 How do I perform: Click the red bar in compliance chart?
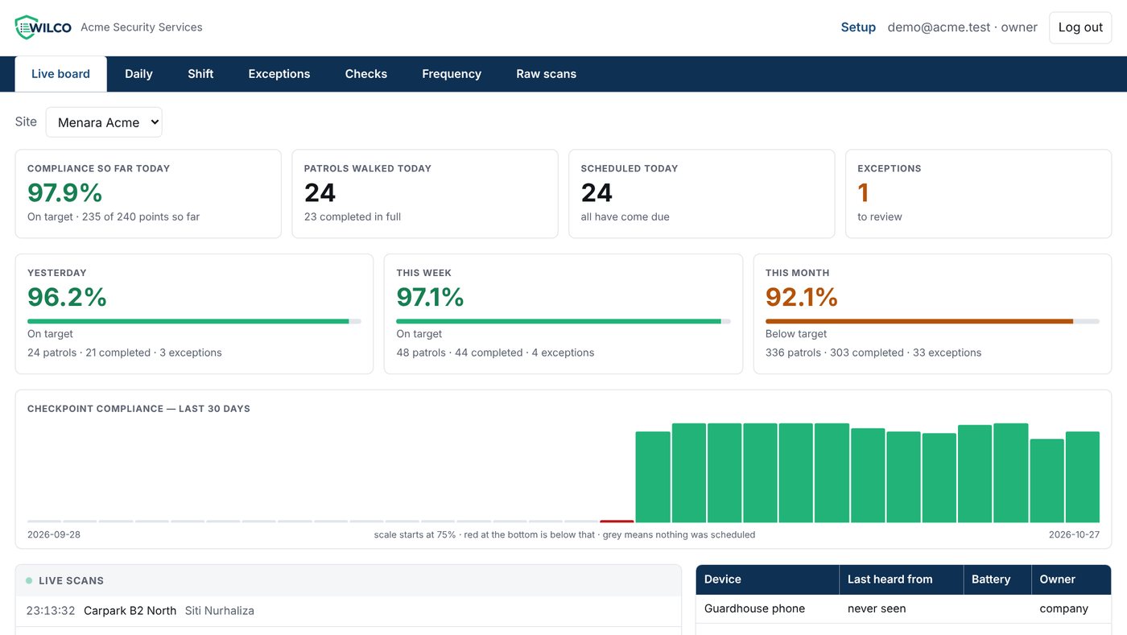click(x=617, y=521)
